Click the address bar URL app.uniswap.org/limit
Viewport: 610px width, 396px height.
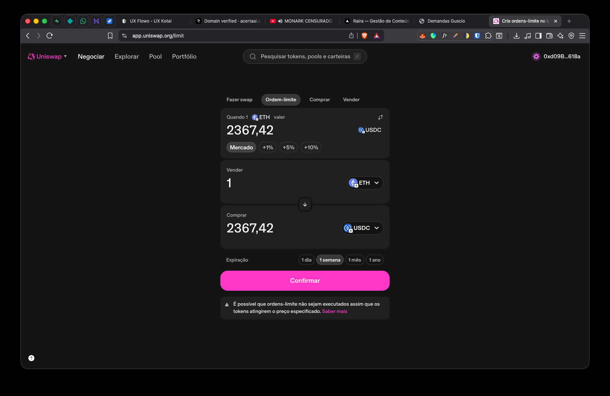[158, 36]
